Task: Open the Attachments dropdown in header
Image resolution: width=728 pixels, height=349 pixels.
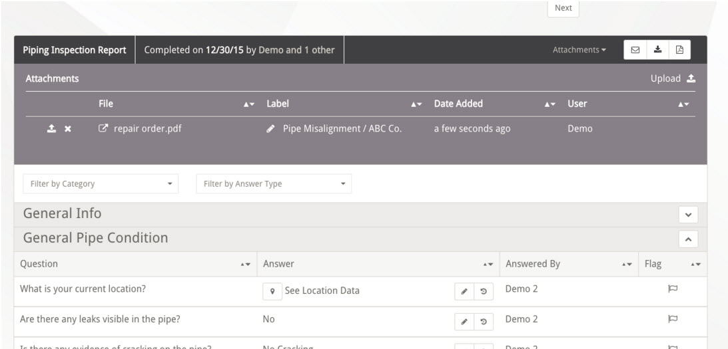Action: 579,50
